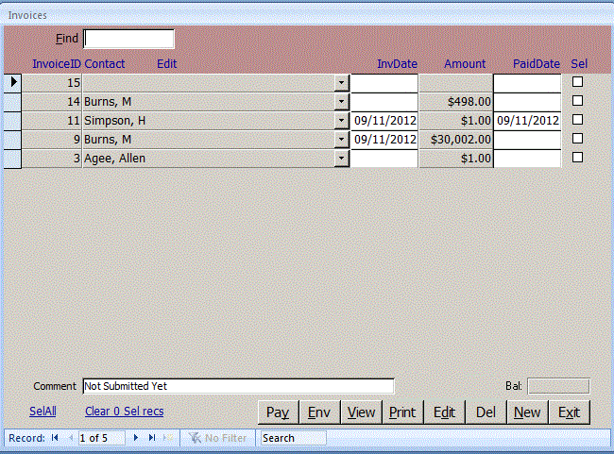Go to next record navigation arrow
This screenshot has width=614, height=454.
tap(136, 438)
